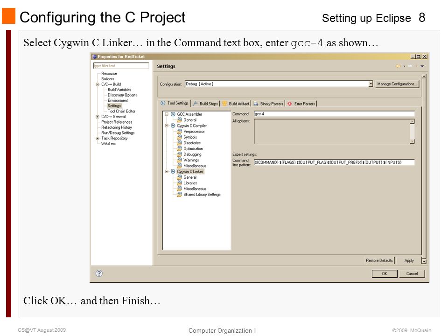This screenshot has width=448, height=336.
Task: Click the Warnings option icon
Action: click(x=179, y=160)
